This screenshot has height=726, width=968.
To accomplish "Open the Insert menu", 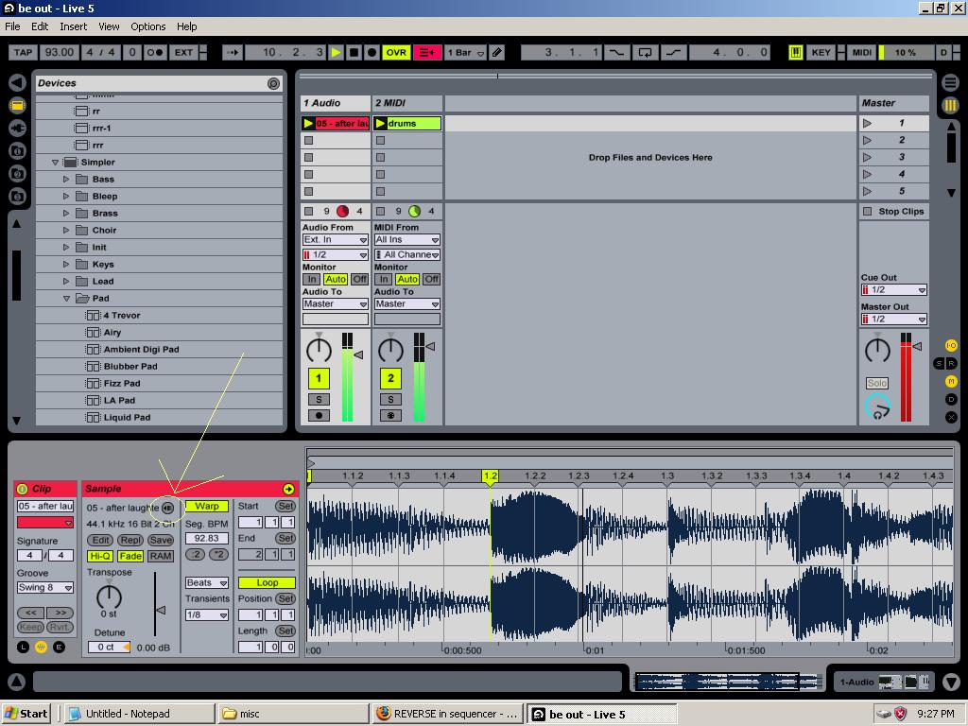I will tap(74, 26).
